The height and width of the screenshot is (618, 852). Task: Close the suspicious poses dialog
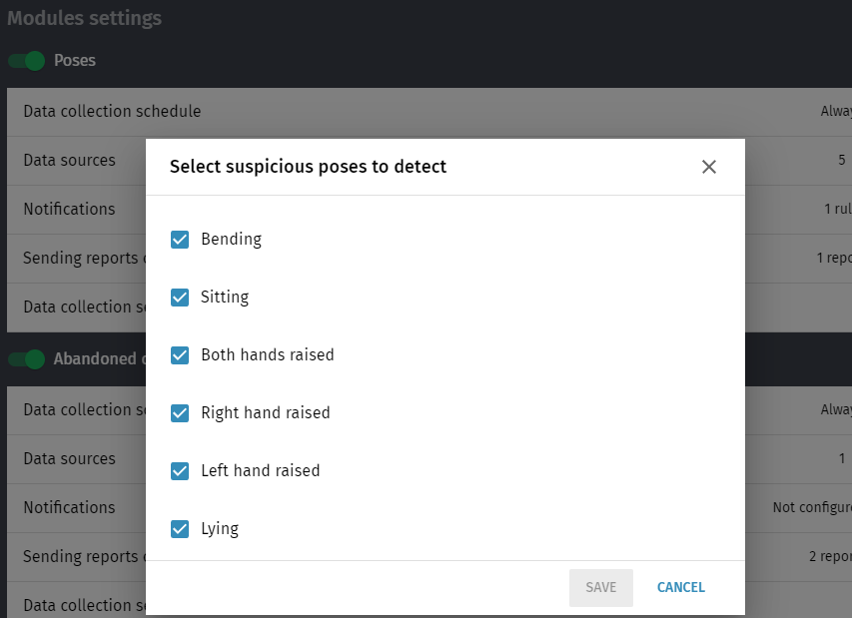coord(708,167)
